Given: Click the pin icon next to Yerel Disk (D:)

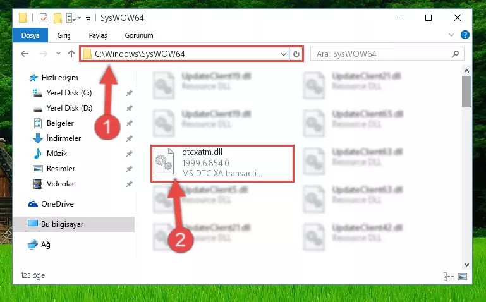Looking at the screenshot, I should tap(130, 108).
